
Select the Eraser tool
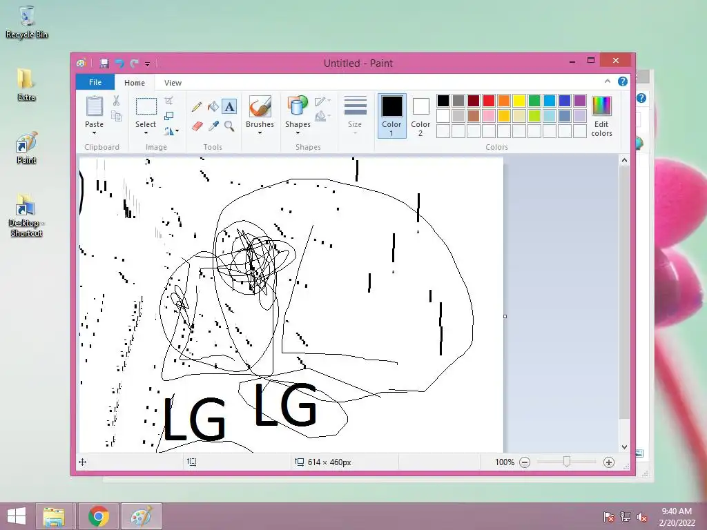197,126
